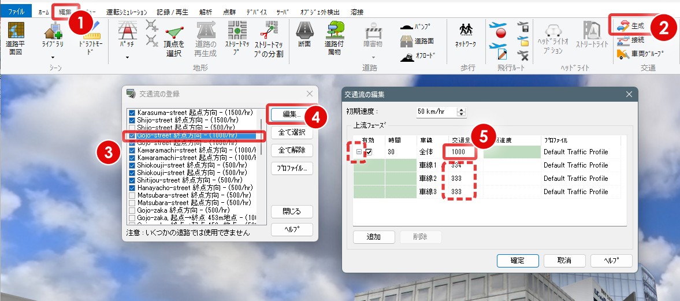The image size is (680, 301).
Task: Open the ライブラリ dropdown arrow
Action: tap(53, 57)
